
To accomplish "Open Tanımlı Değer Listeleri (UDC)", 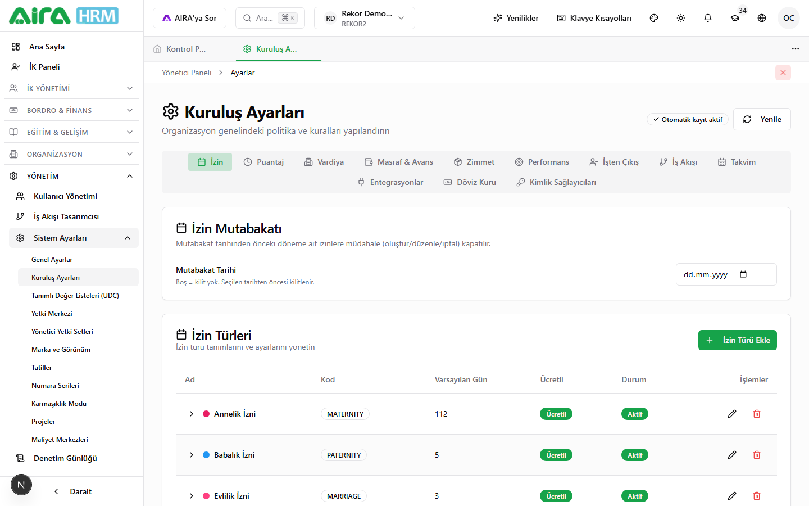I will coord(78,296).
